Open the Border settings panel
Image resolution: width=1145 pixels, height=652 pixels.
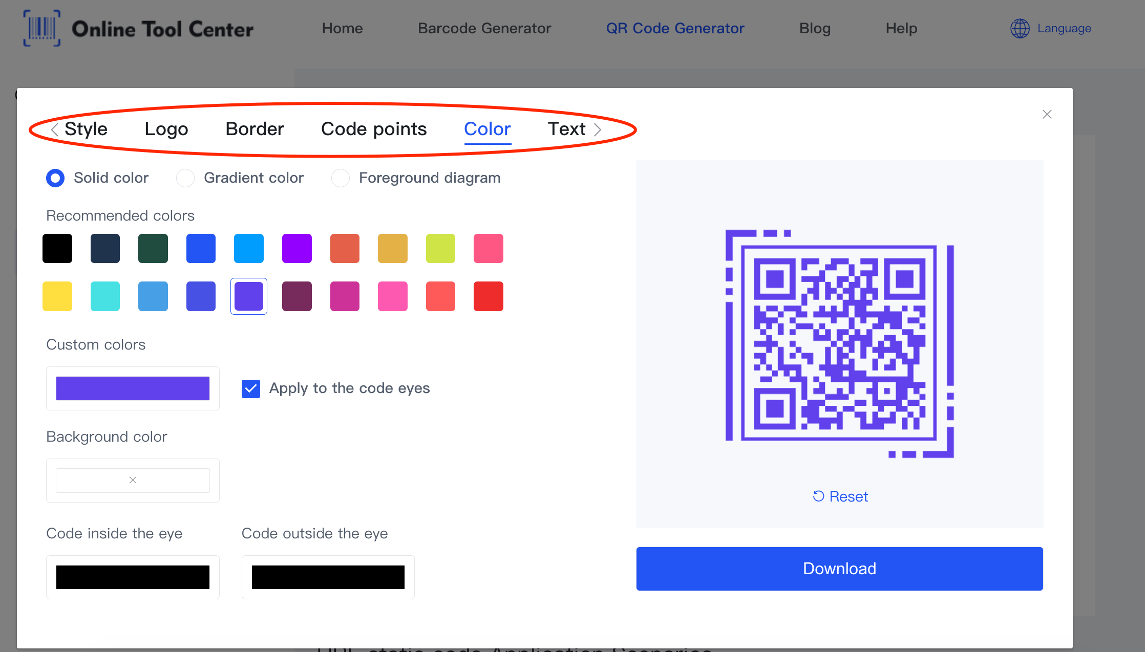pos(255,129)
